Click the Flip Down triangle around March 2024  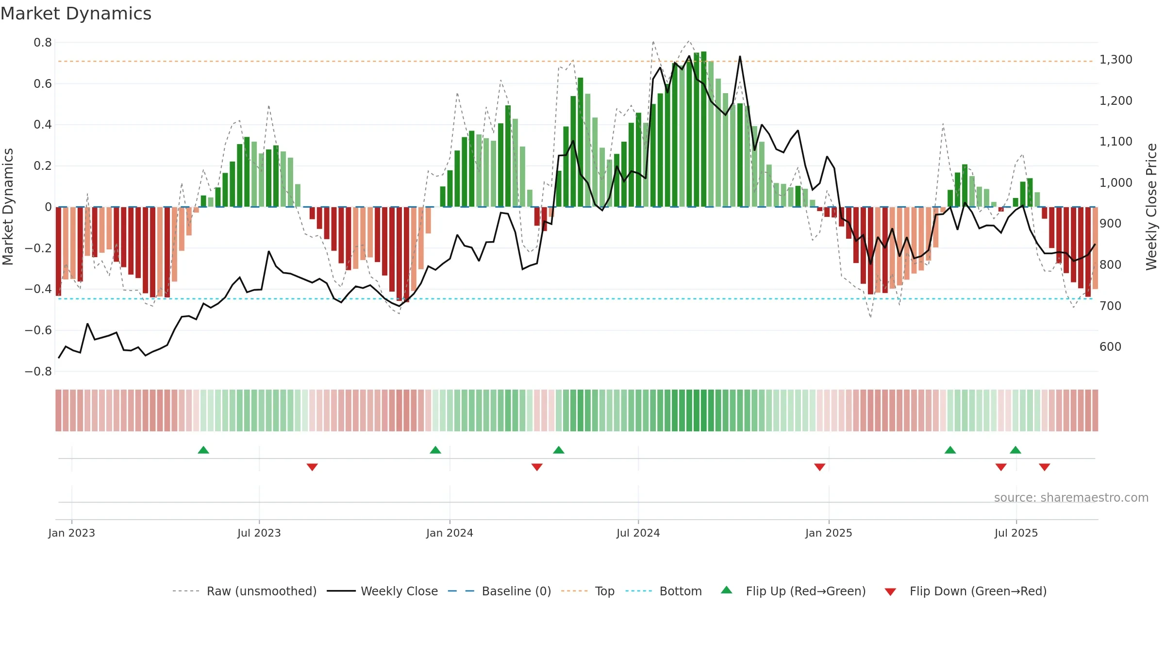point(537,467)
